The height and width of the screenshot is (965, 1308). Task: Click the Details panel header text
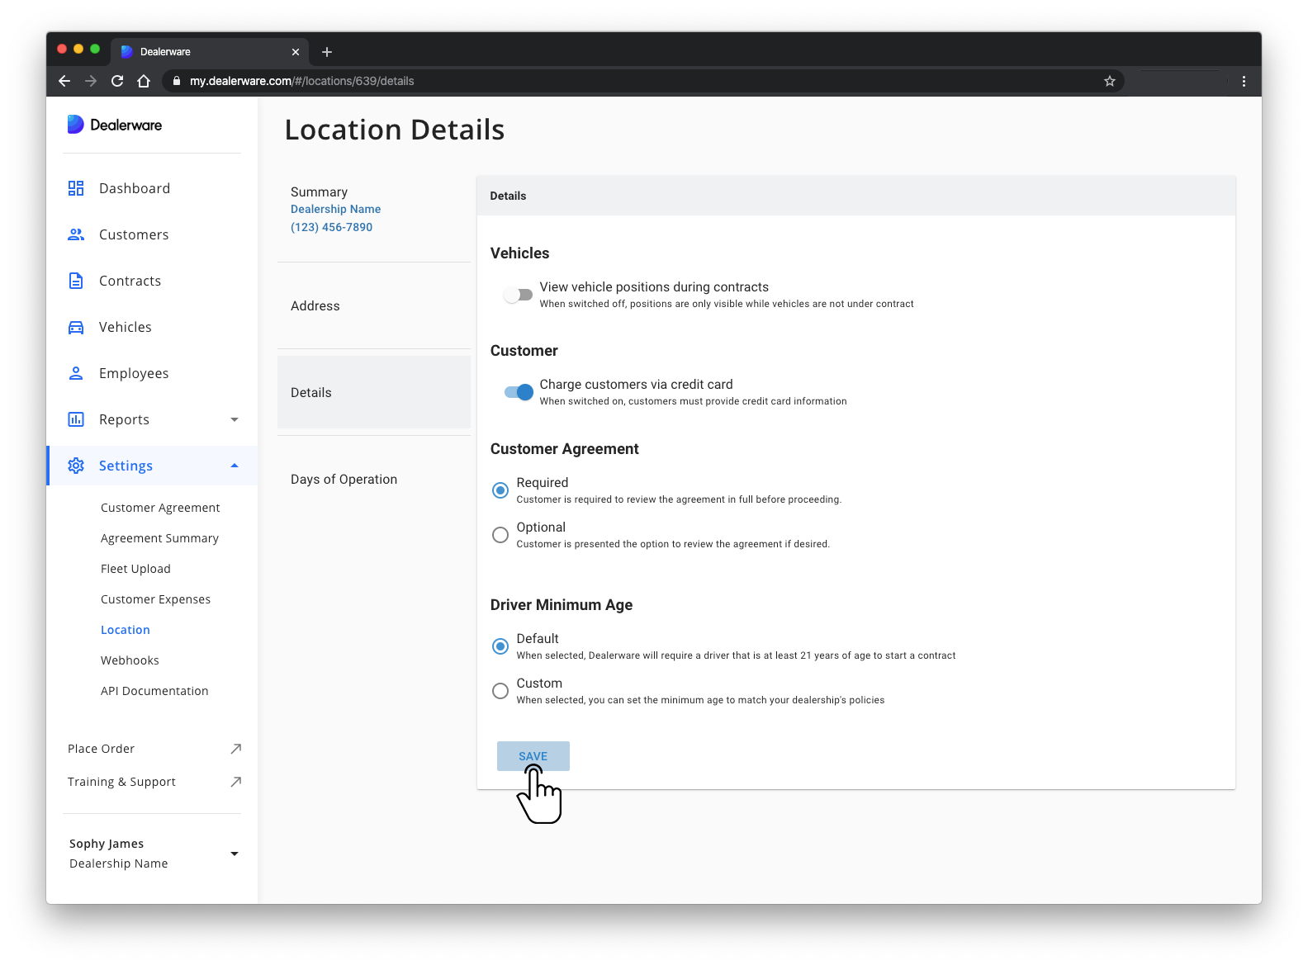(508, 196)
